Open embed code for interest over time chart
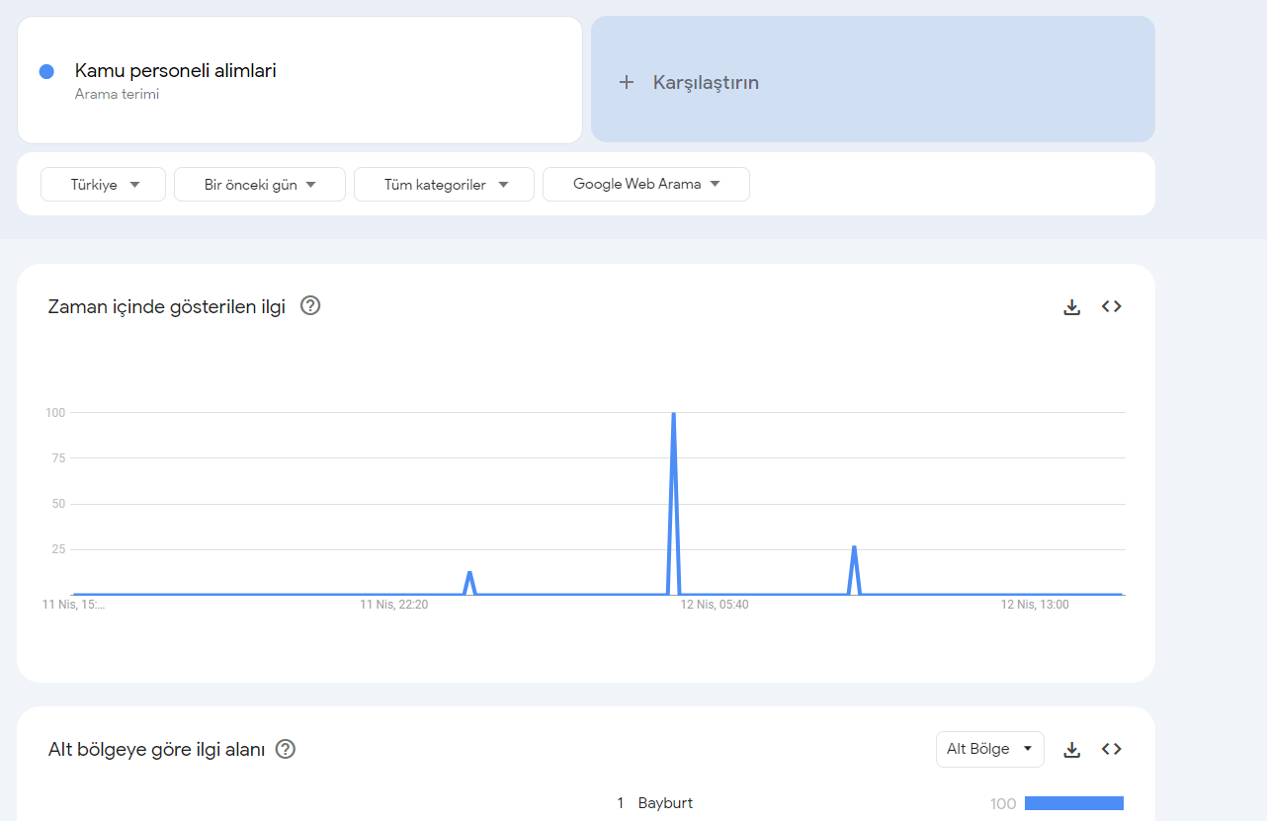 coord(1112,306)
